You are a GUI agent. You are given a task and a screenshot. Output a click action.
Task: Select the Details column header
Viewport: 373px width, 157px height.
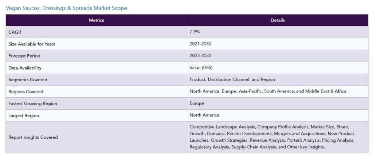278,20
